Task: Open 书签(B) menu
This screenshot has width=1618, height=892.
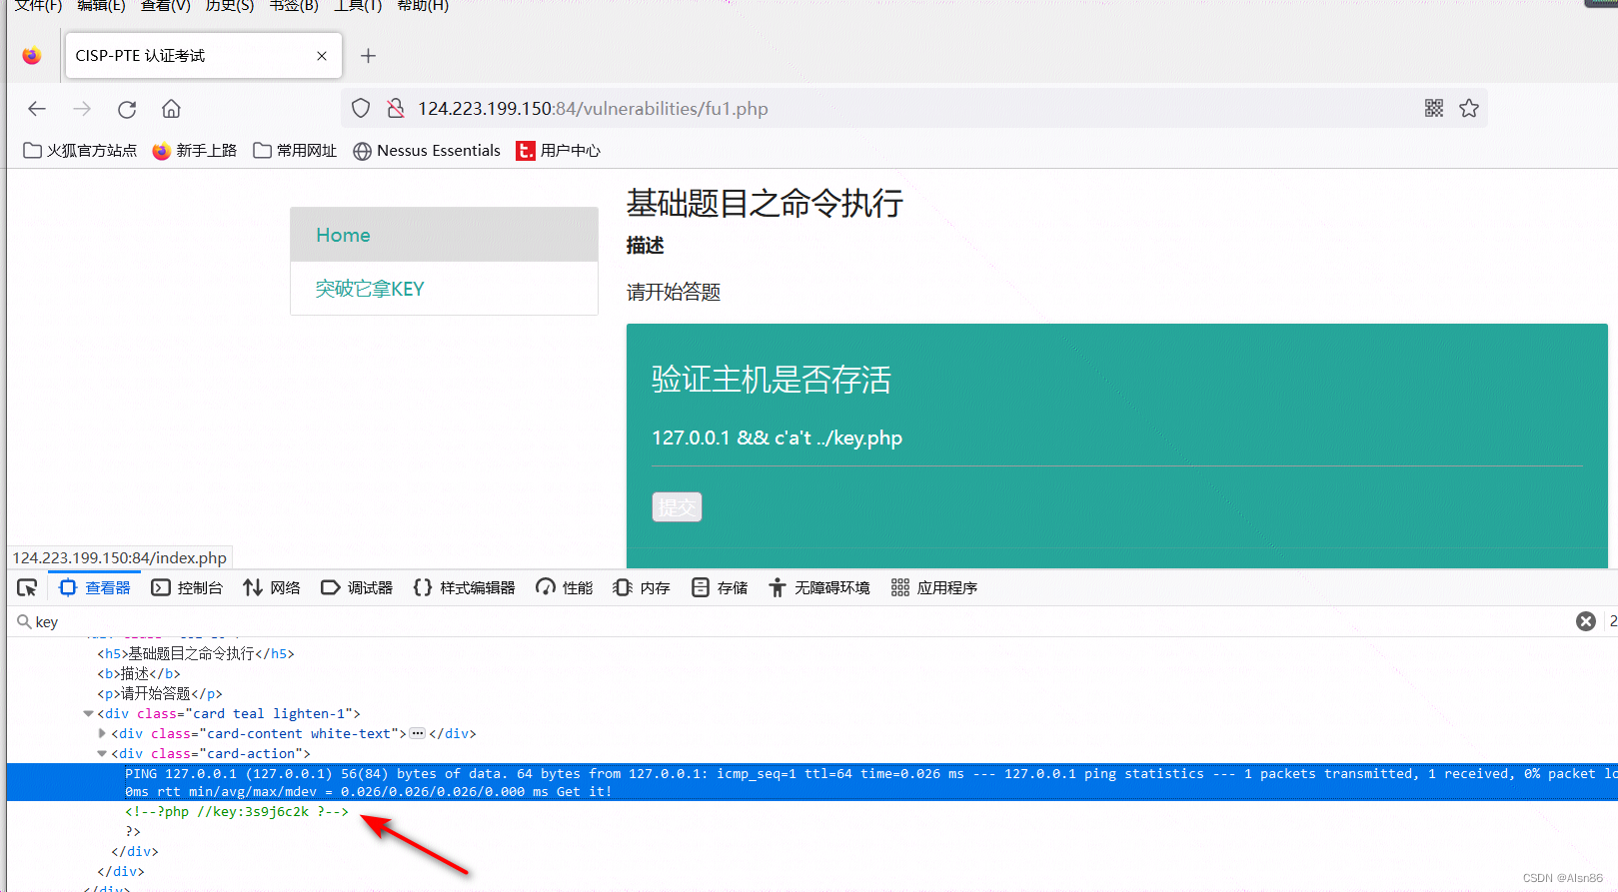Action: point(293,6)
